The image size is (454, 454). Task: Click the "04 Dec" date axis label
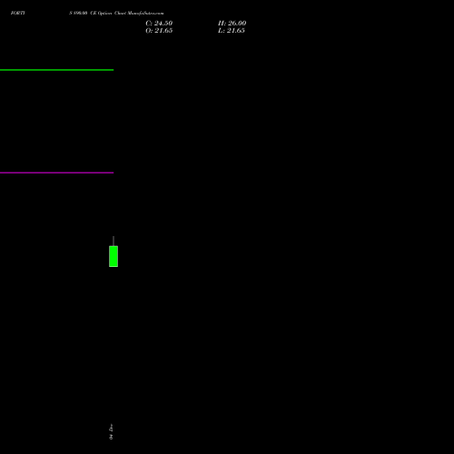111,431
